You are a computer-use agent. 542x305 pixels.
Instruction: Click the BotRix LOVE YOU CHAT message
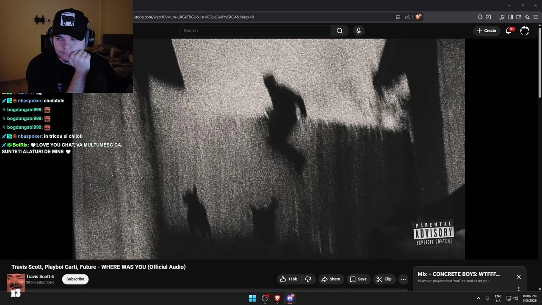pyautogui.click(x=61, y=148)
